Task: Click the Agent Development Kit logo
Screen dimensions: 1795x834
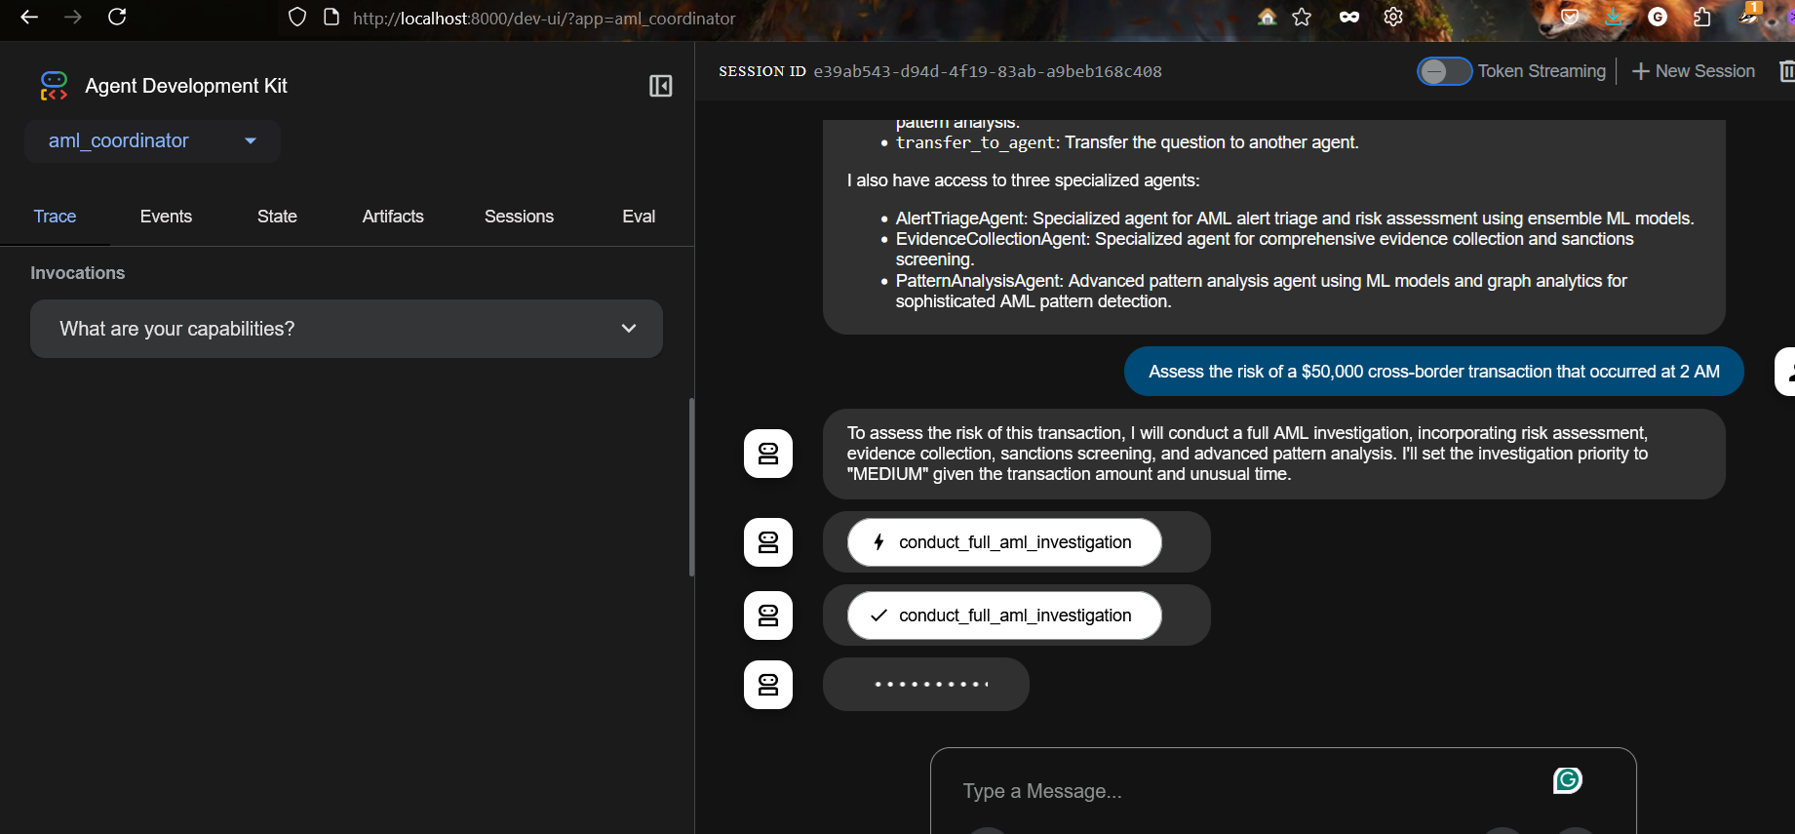Action: tap(54, 86)
